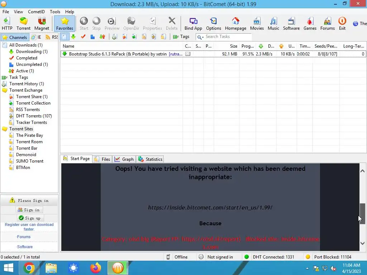Switch to the Files tab

(x=102, y=159)
